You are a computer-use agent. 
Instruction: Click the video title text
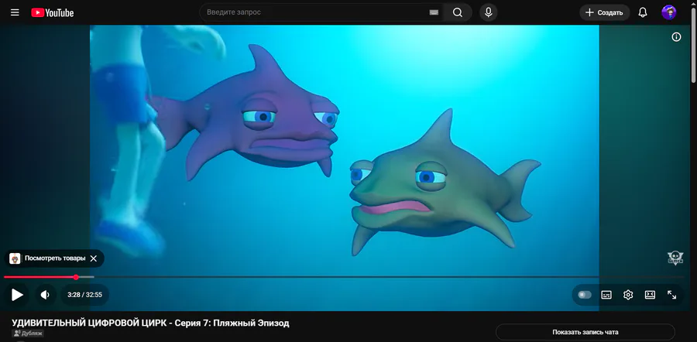(x=150, y=323)
